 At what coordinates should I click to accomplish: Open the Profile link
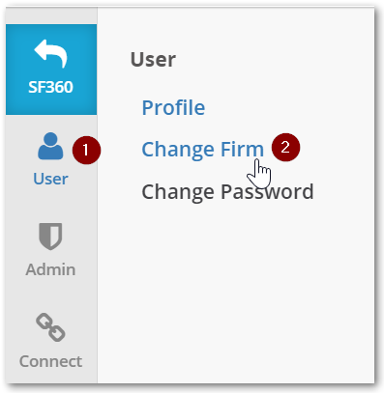point(173,107)
